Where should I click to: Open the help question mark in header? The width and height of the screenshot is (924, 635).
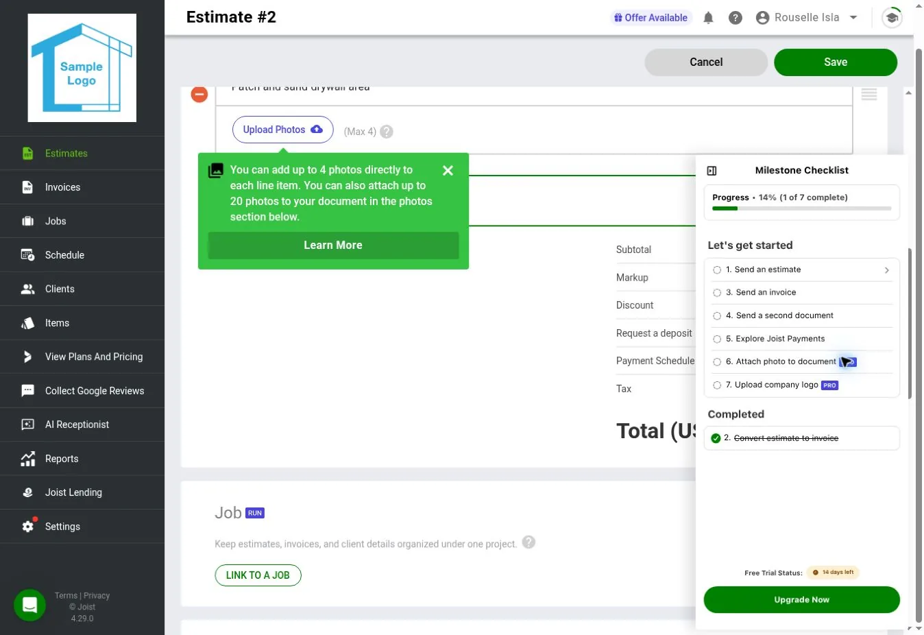click(x=735, y=18)
